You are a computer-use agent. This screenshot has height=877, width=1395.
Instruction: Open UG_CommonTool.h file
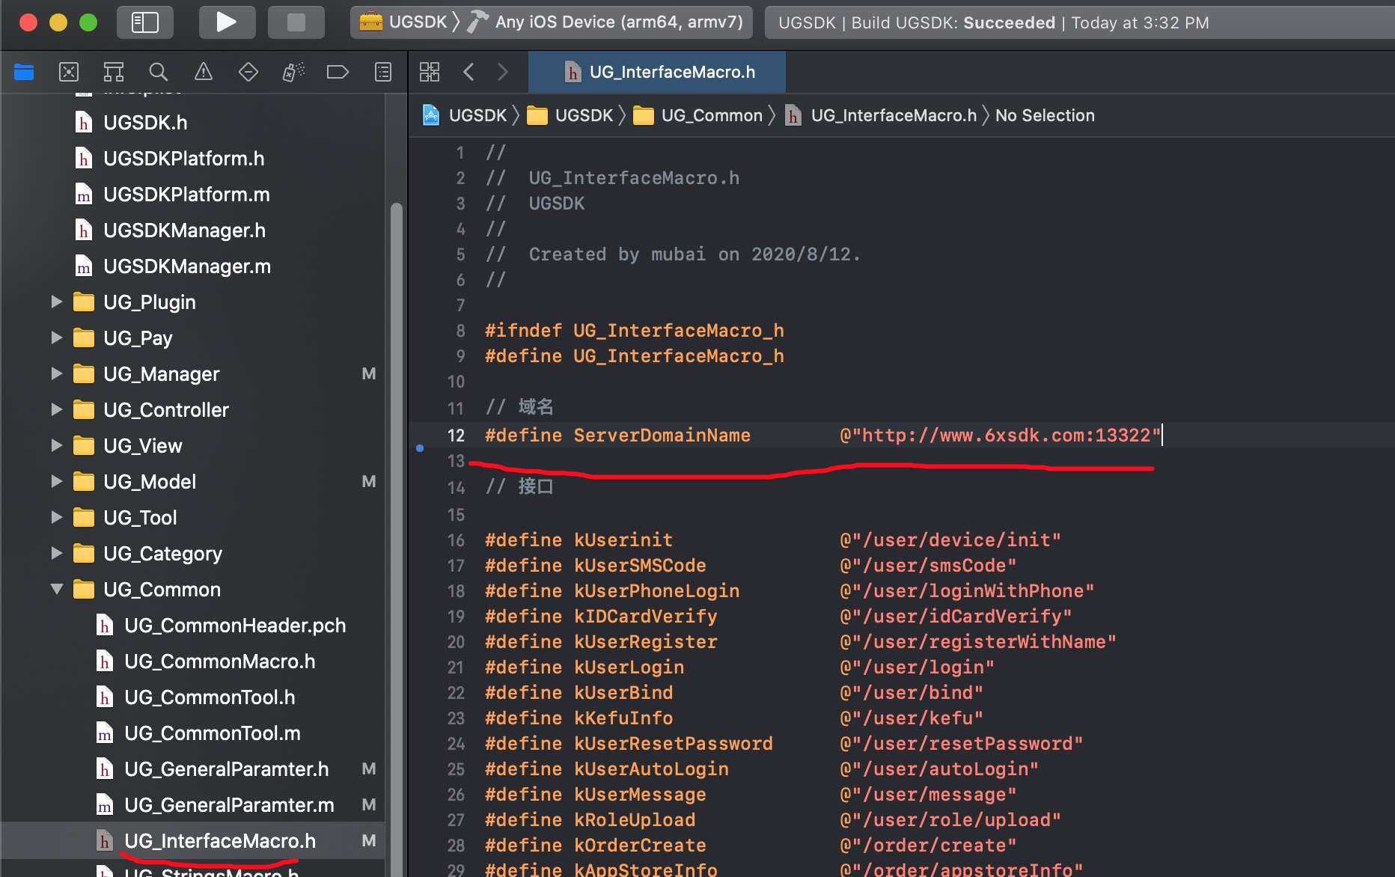coord(210,697)
